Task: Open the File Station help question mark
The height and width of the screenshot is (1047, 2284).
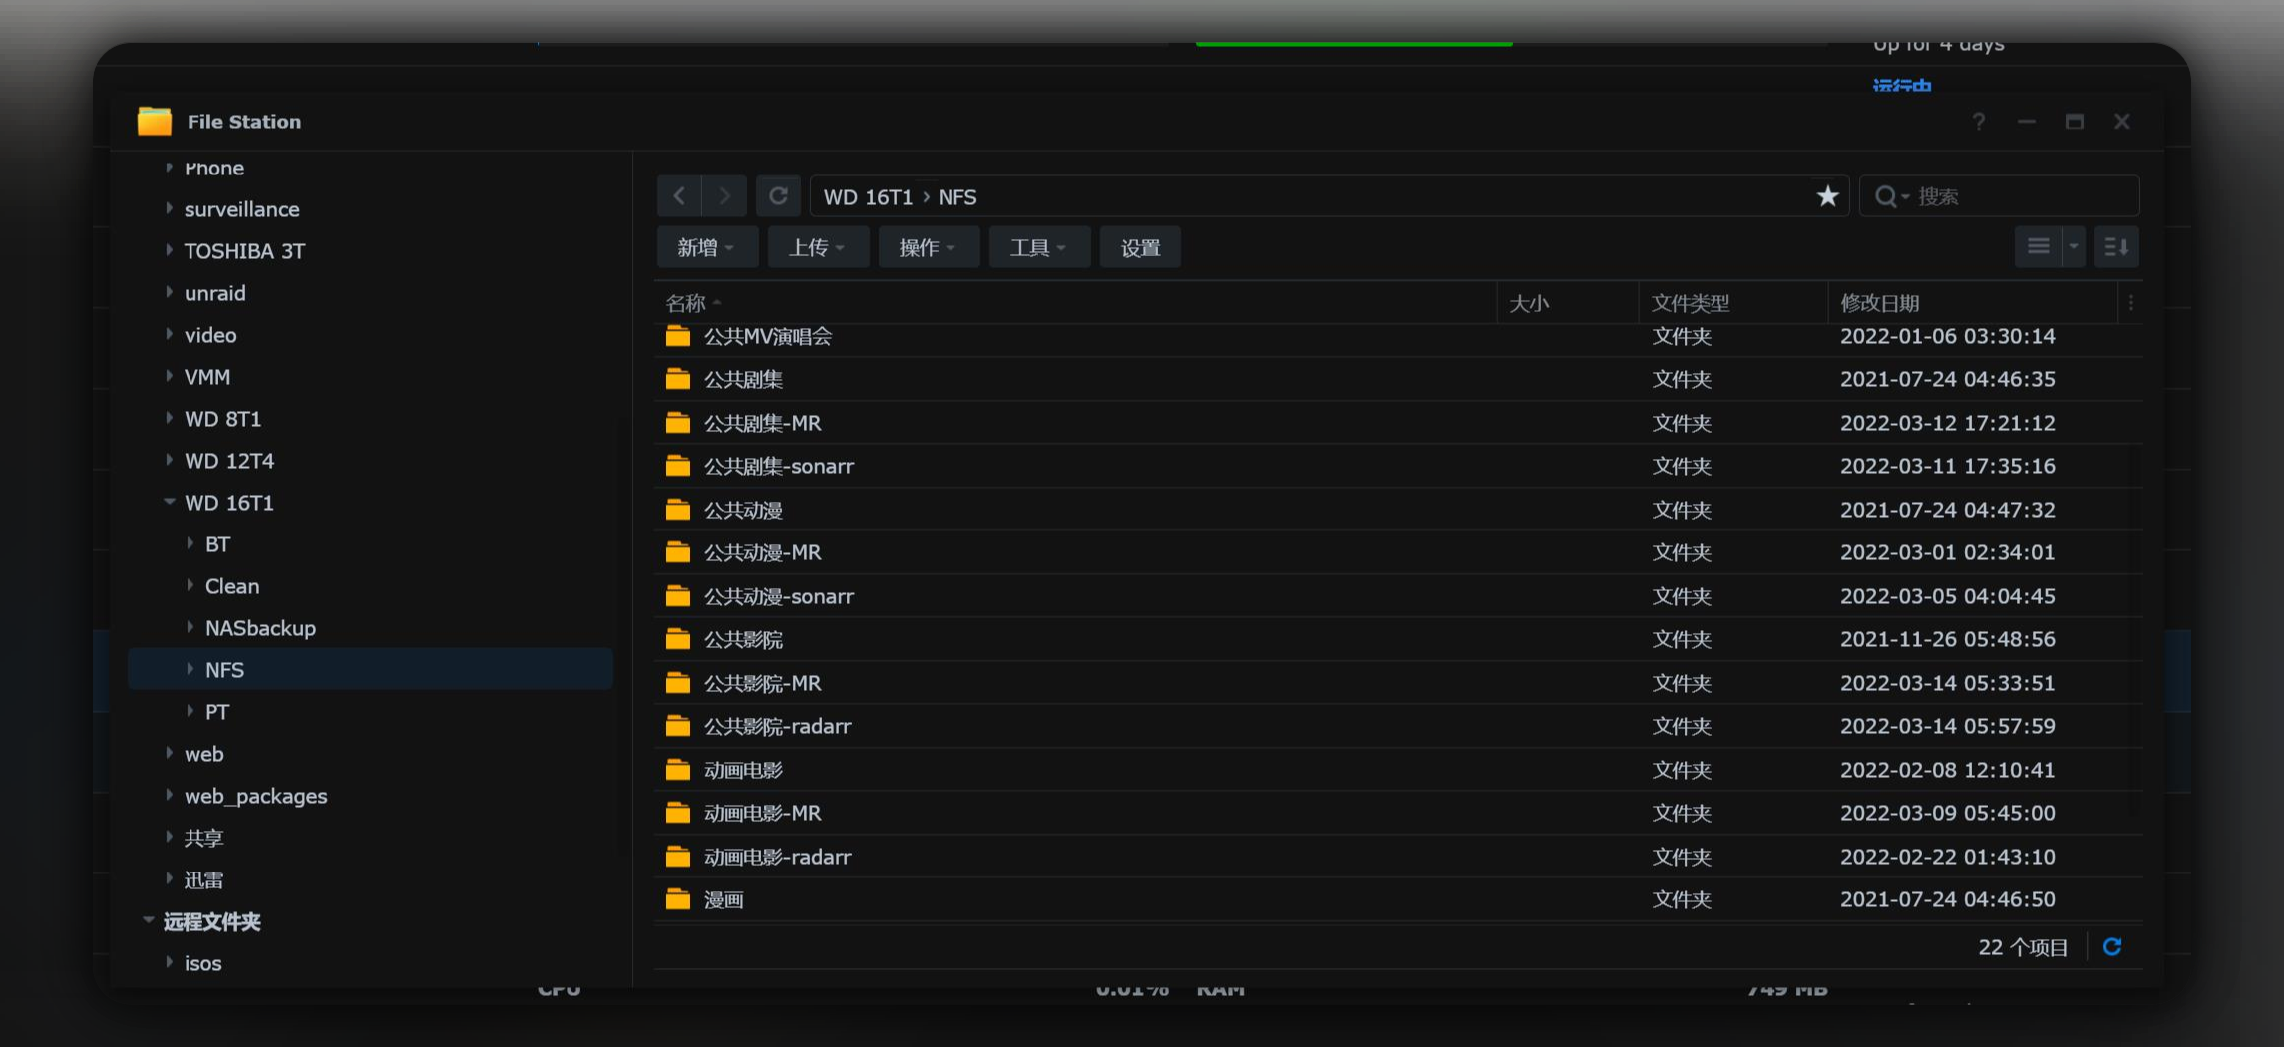Action: click(1979, 121)
